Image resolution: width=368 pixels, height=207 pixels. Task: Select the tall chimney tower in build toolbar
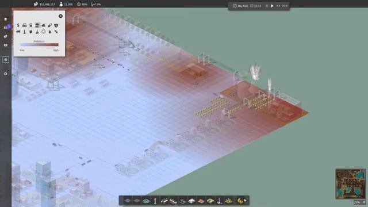point(220,201)
